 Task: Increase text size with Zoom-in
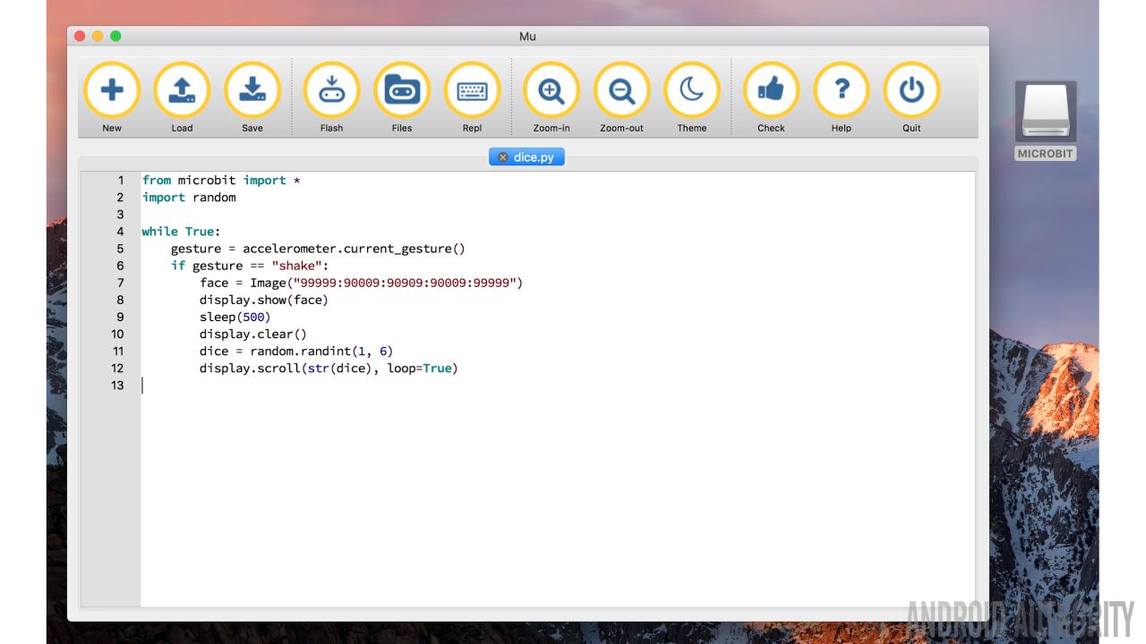[552, 90]
